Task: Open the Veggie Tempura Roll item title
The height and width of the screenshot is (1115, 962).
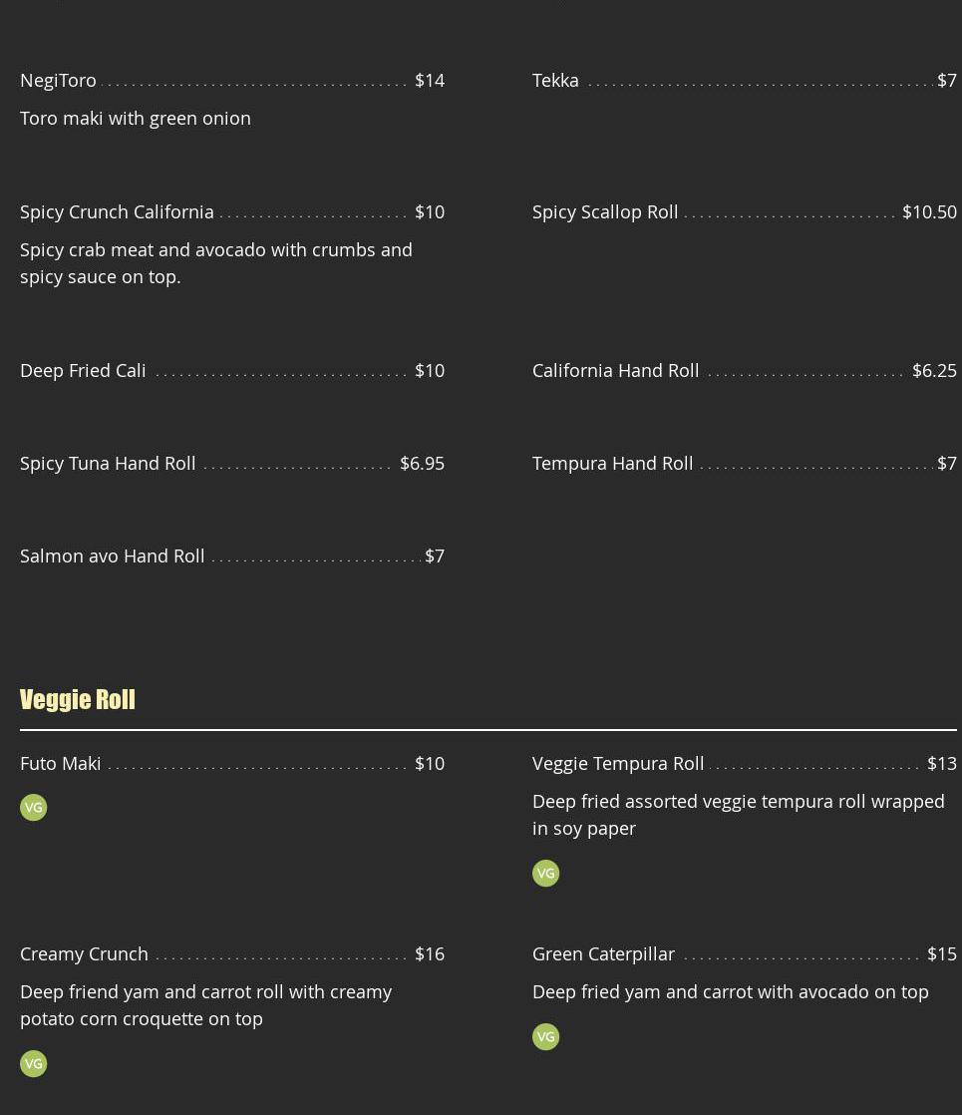Action: 618,763
